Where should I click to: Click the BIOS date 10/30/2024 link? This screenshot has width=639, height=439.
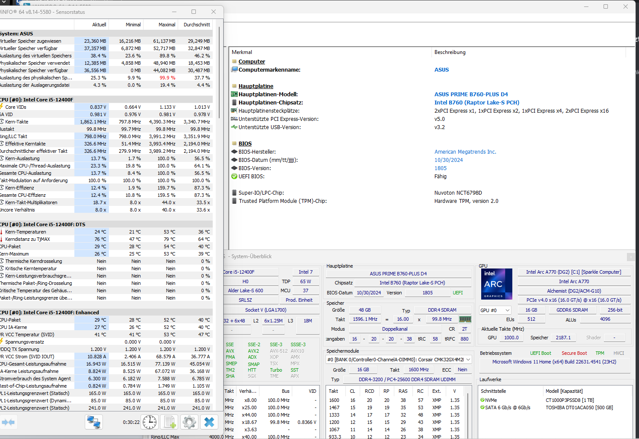tap(448, 160)
